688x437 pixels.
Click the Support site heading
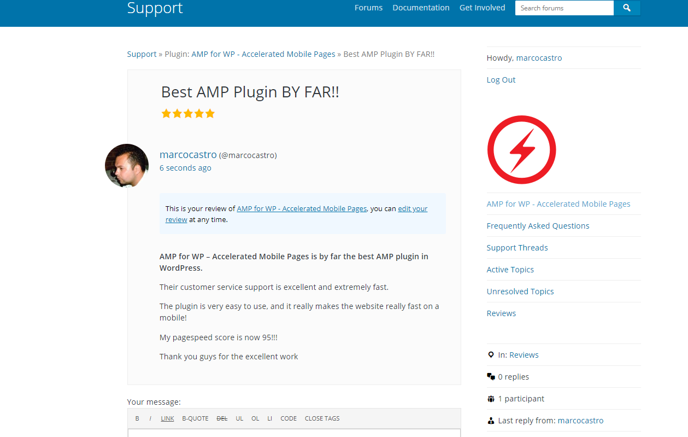(x=155, y=8)
